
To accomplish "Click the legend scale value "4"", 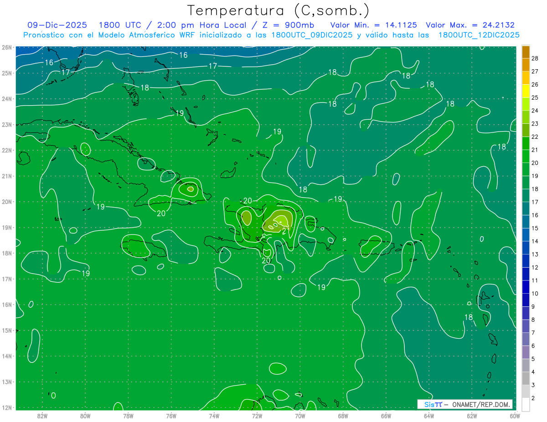I will [533, 372].
